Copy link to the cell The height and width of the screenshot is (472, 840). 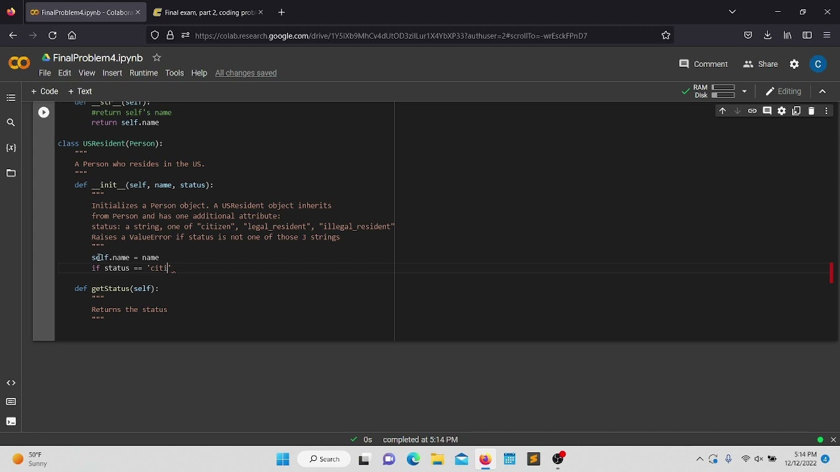pos(752,111)
